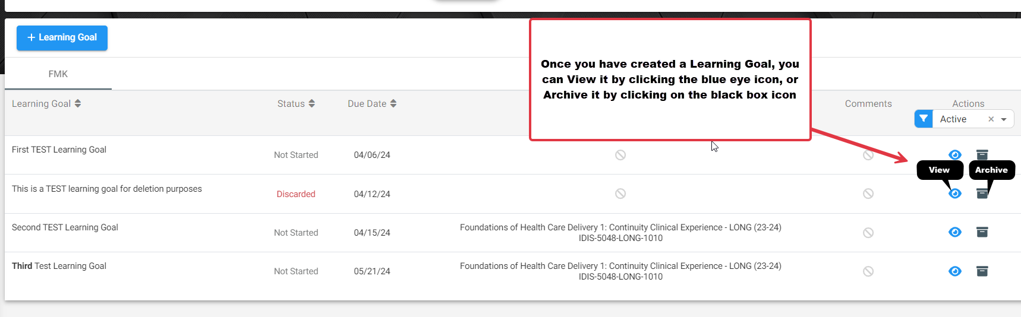1021x317 pixels.
Task: Click the comments icon for Second TEST Learning Goal
Action: tap(868, 233)
